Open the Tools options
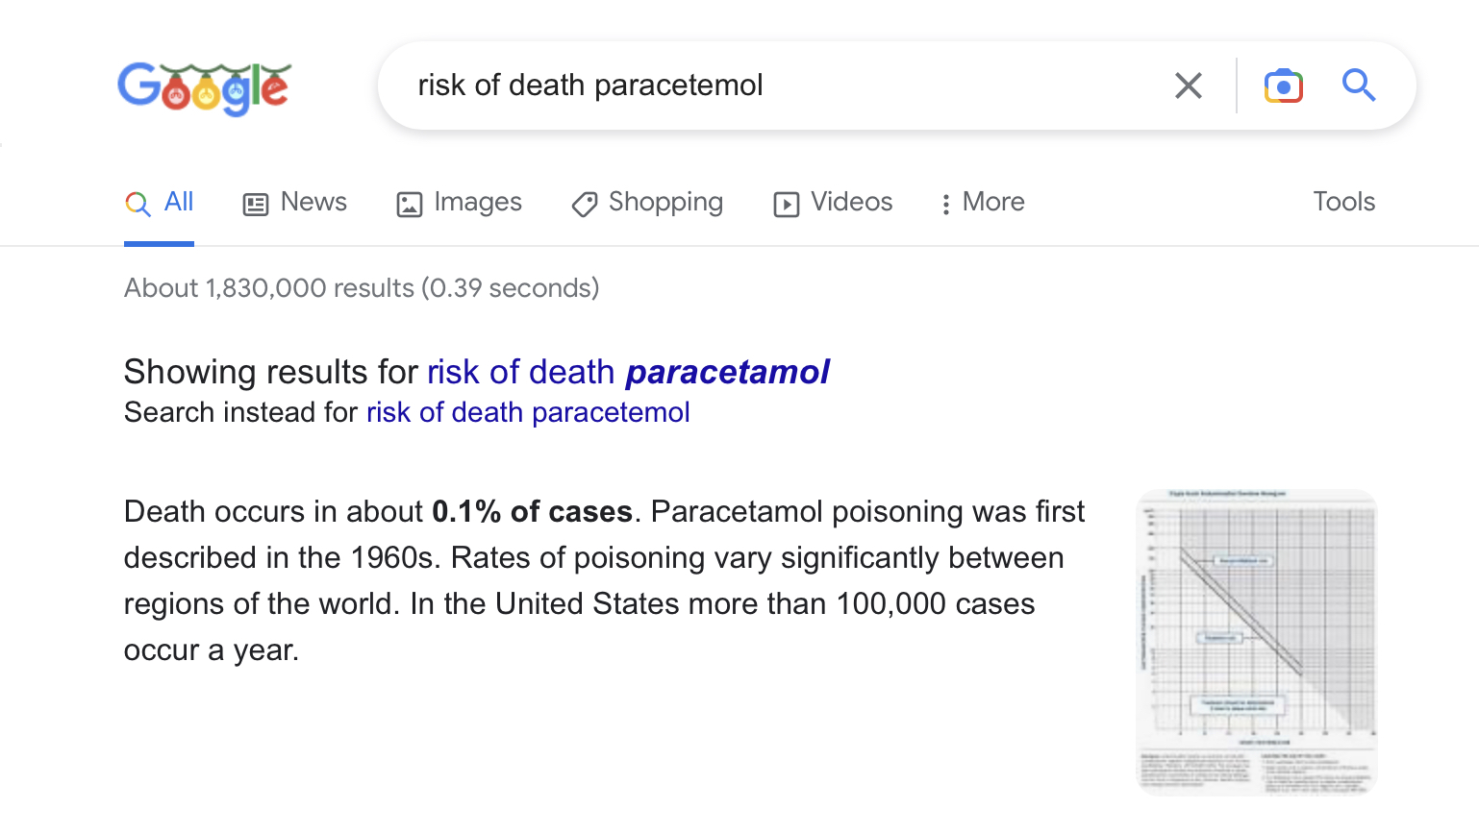Image resolution: width=1479 pixels, height=833 pixels. (1343, 202)
